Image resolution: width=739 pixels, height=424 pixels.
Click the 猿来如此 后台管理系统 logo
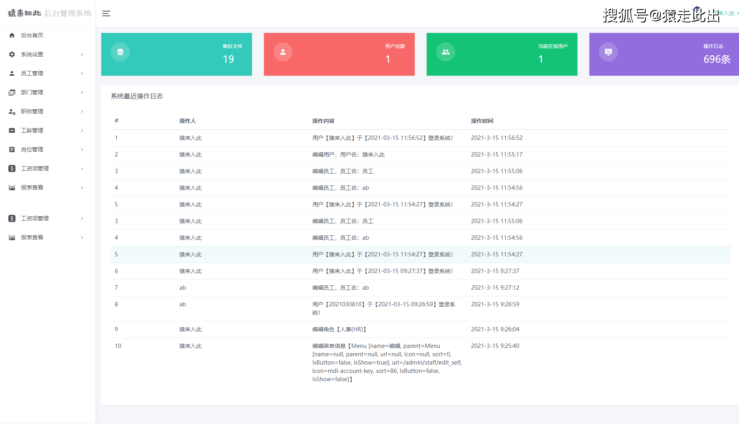[49, 13]
